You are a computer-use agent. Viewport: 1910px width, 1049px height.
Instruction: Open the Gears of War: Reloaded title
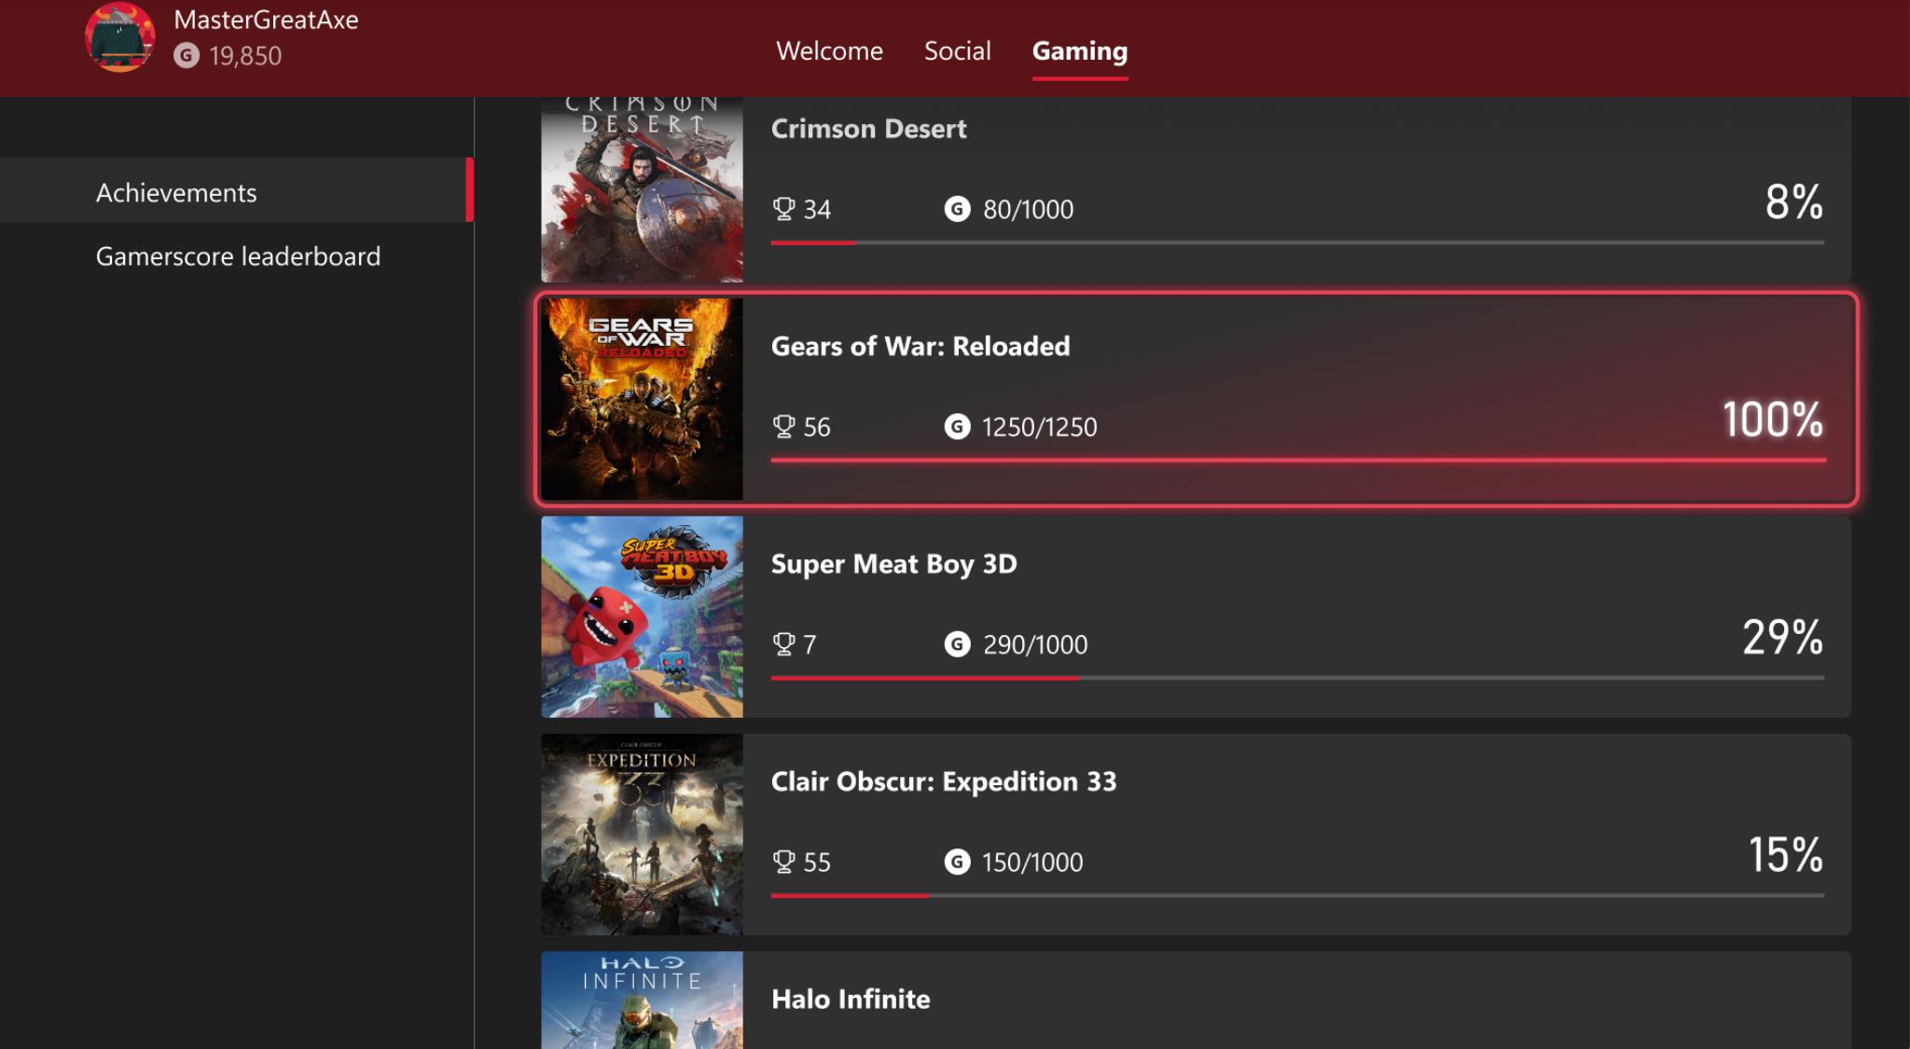[x=920, y=346]
